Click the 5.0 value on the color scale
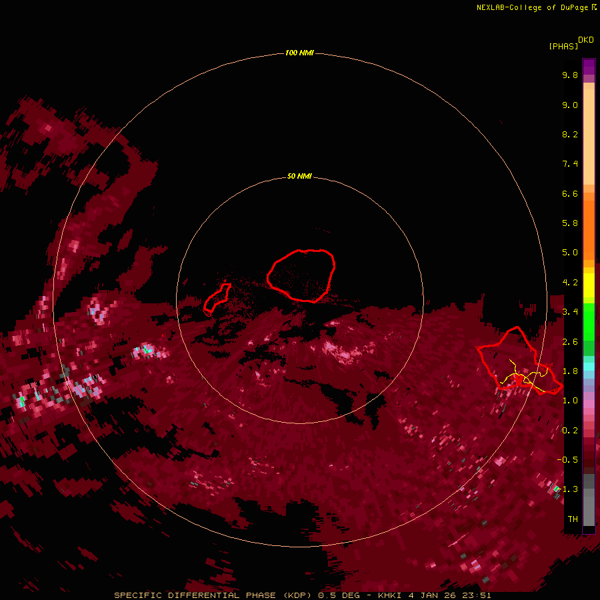Screen dimensions: 600x600 click(x=570, y=253)
